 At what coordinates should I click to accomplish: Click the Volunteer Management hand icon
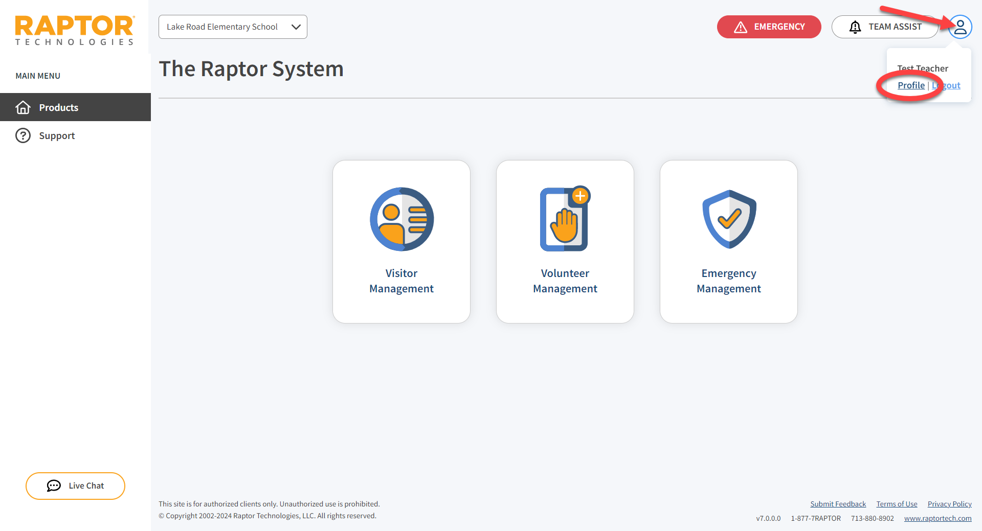tap(565, 219)
